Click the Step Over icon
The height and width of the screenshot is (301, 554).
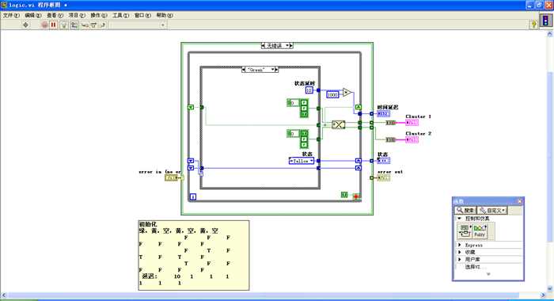[93, 25]
